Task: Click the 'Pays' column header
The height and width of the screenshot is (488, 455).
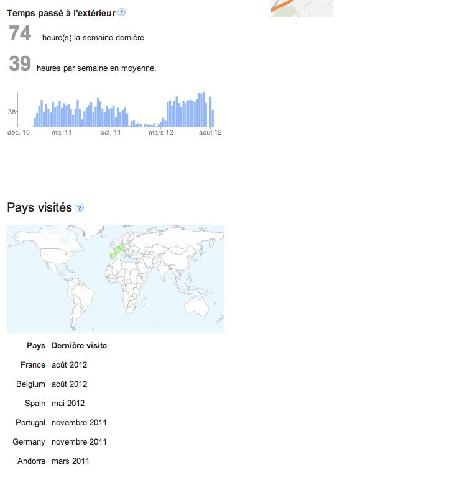Action: (36, 346)
